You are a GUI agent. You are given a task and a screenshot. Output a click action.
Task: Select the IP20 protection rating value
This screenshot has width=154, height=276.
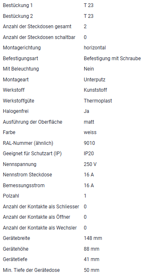click(x=89, y=154)
